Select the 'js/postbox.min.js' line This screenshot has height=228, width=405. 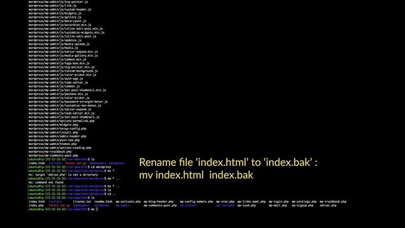(x=58, y=94)
